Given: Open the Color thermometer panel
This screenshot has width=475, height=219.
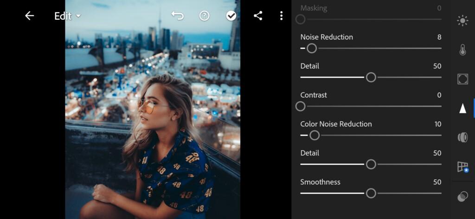Looking at the screenshot, I should pos(462,50).
